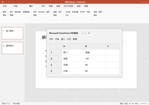Click the 金额 cell in the data sheet

point(95,52)
